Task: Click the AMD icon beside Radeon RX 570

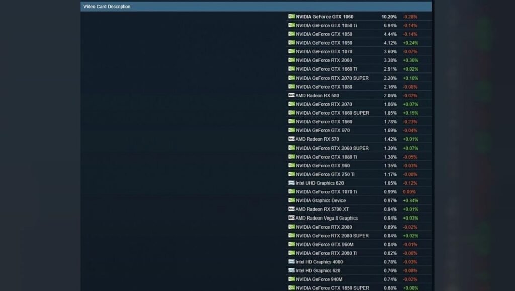Action: tap(291, 139)
